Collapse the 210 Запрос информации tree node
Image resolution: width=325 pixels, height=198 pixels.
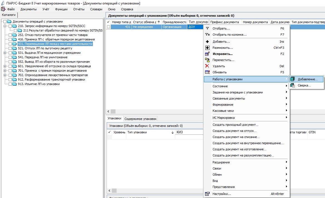point(5,26)
